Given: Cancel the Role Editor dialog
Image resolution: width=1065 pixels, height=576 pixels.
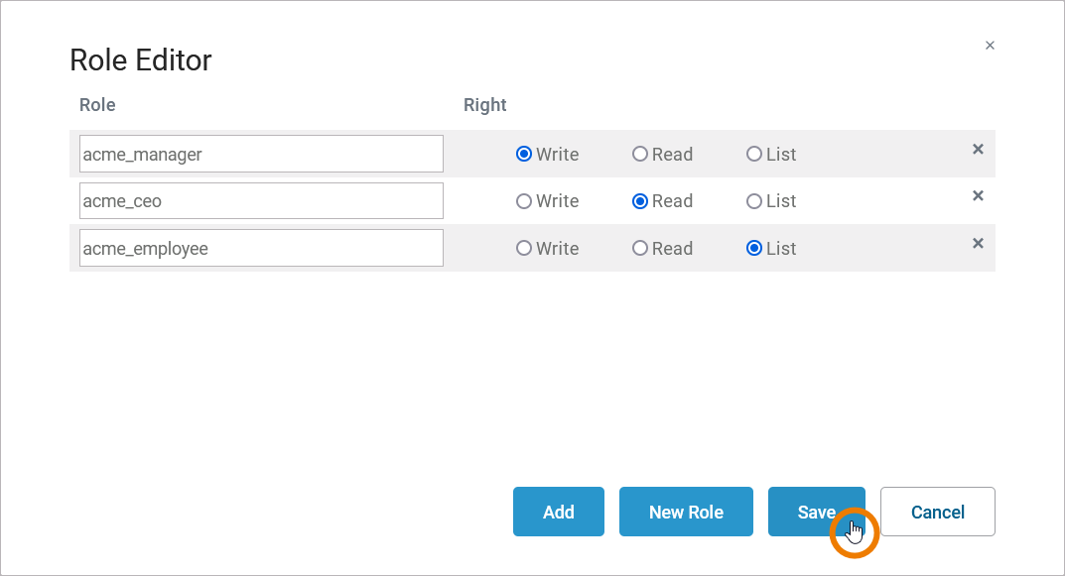Looking at the screenshot, I should 937,512.
